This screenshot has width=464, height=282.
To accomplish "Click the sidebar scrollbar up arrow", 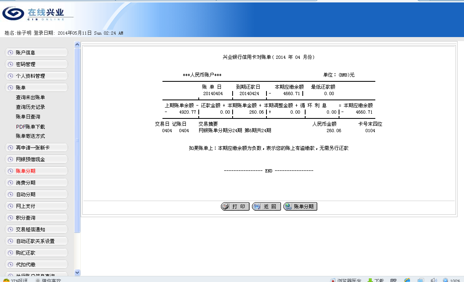I will [x=77, y=44].
